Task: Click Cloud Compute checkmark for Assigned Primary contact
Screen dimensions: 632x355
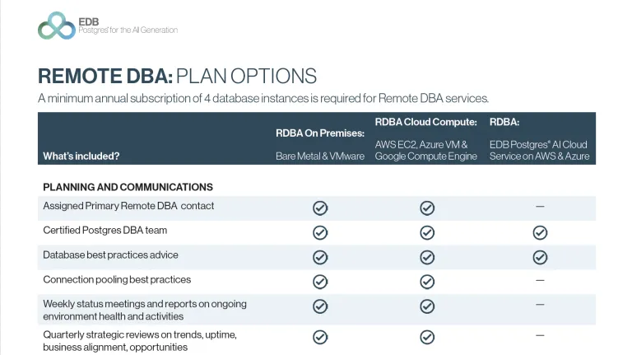Action: coord(427,208)
